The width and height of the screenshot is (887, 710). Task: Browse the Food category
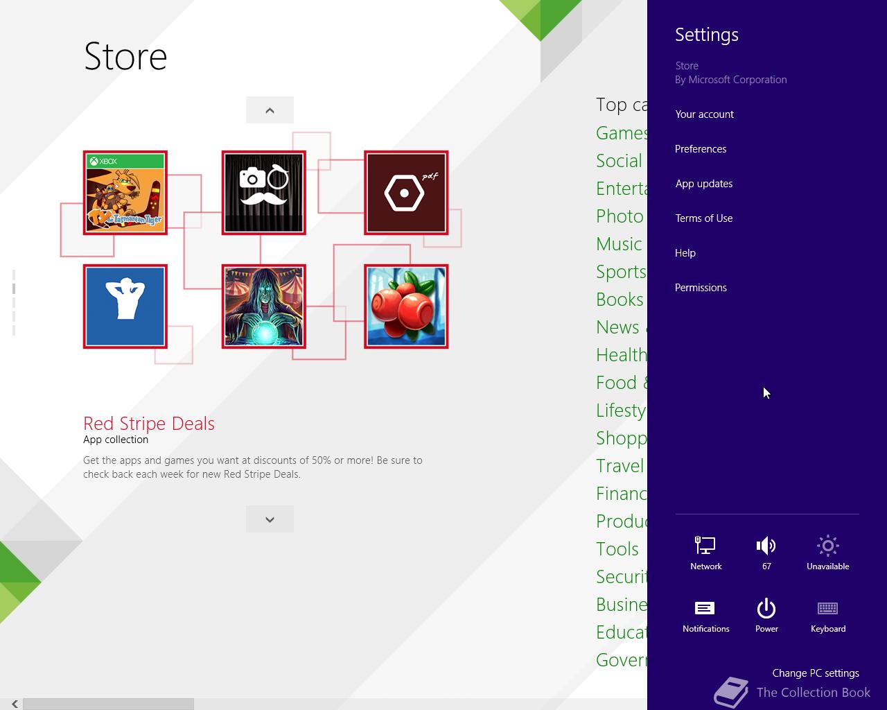pyautogui.click(x=622, y=383)
